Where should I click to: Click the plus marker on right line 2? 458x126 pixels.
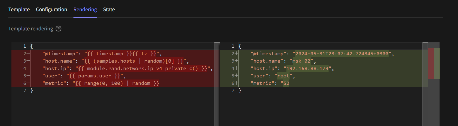click(x=237, y=54)
